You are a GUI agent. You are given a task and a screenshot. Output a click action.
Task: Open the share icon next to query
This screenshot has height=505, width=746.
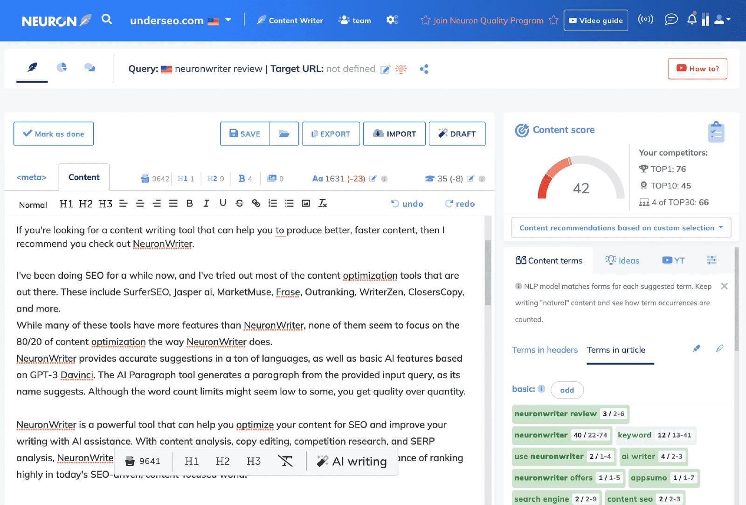pos(424,69)
